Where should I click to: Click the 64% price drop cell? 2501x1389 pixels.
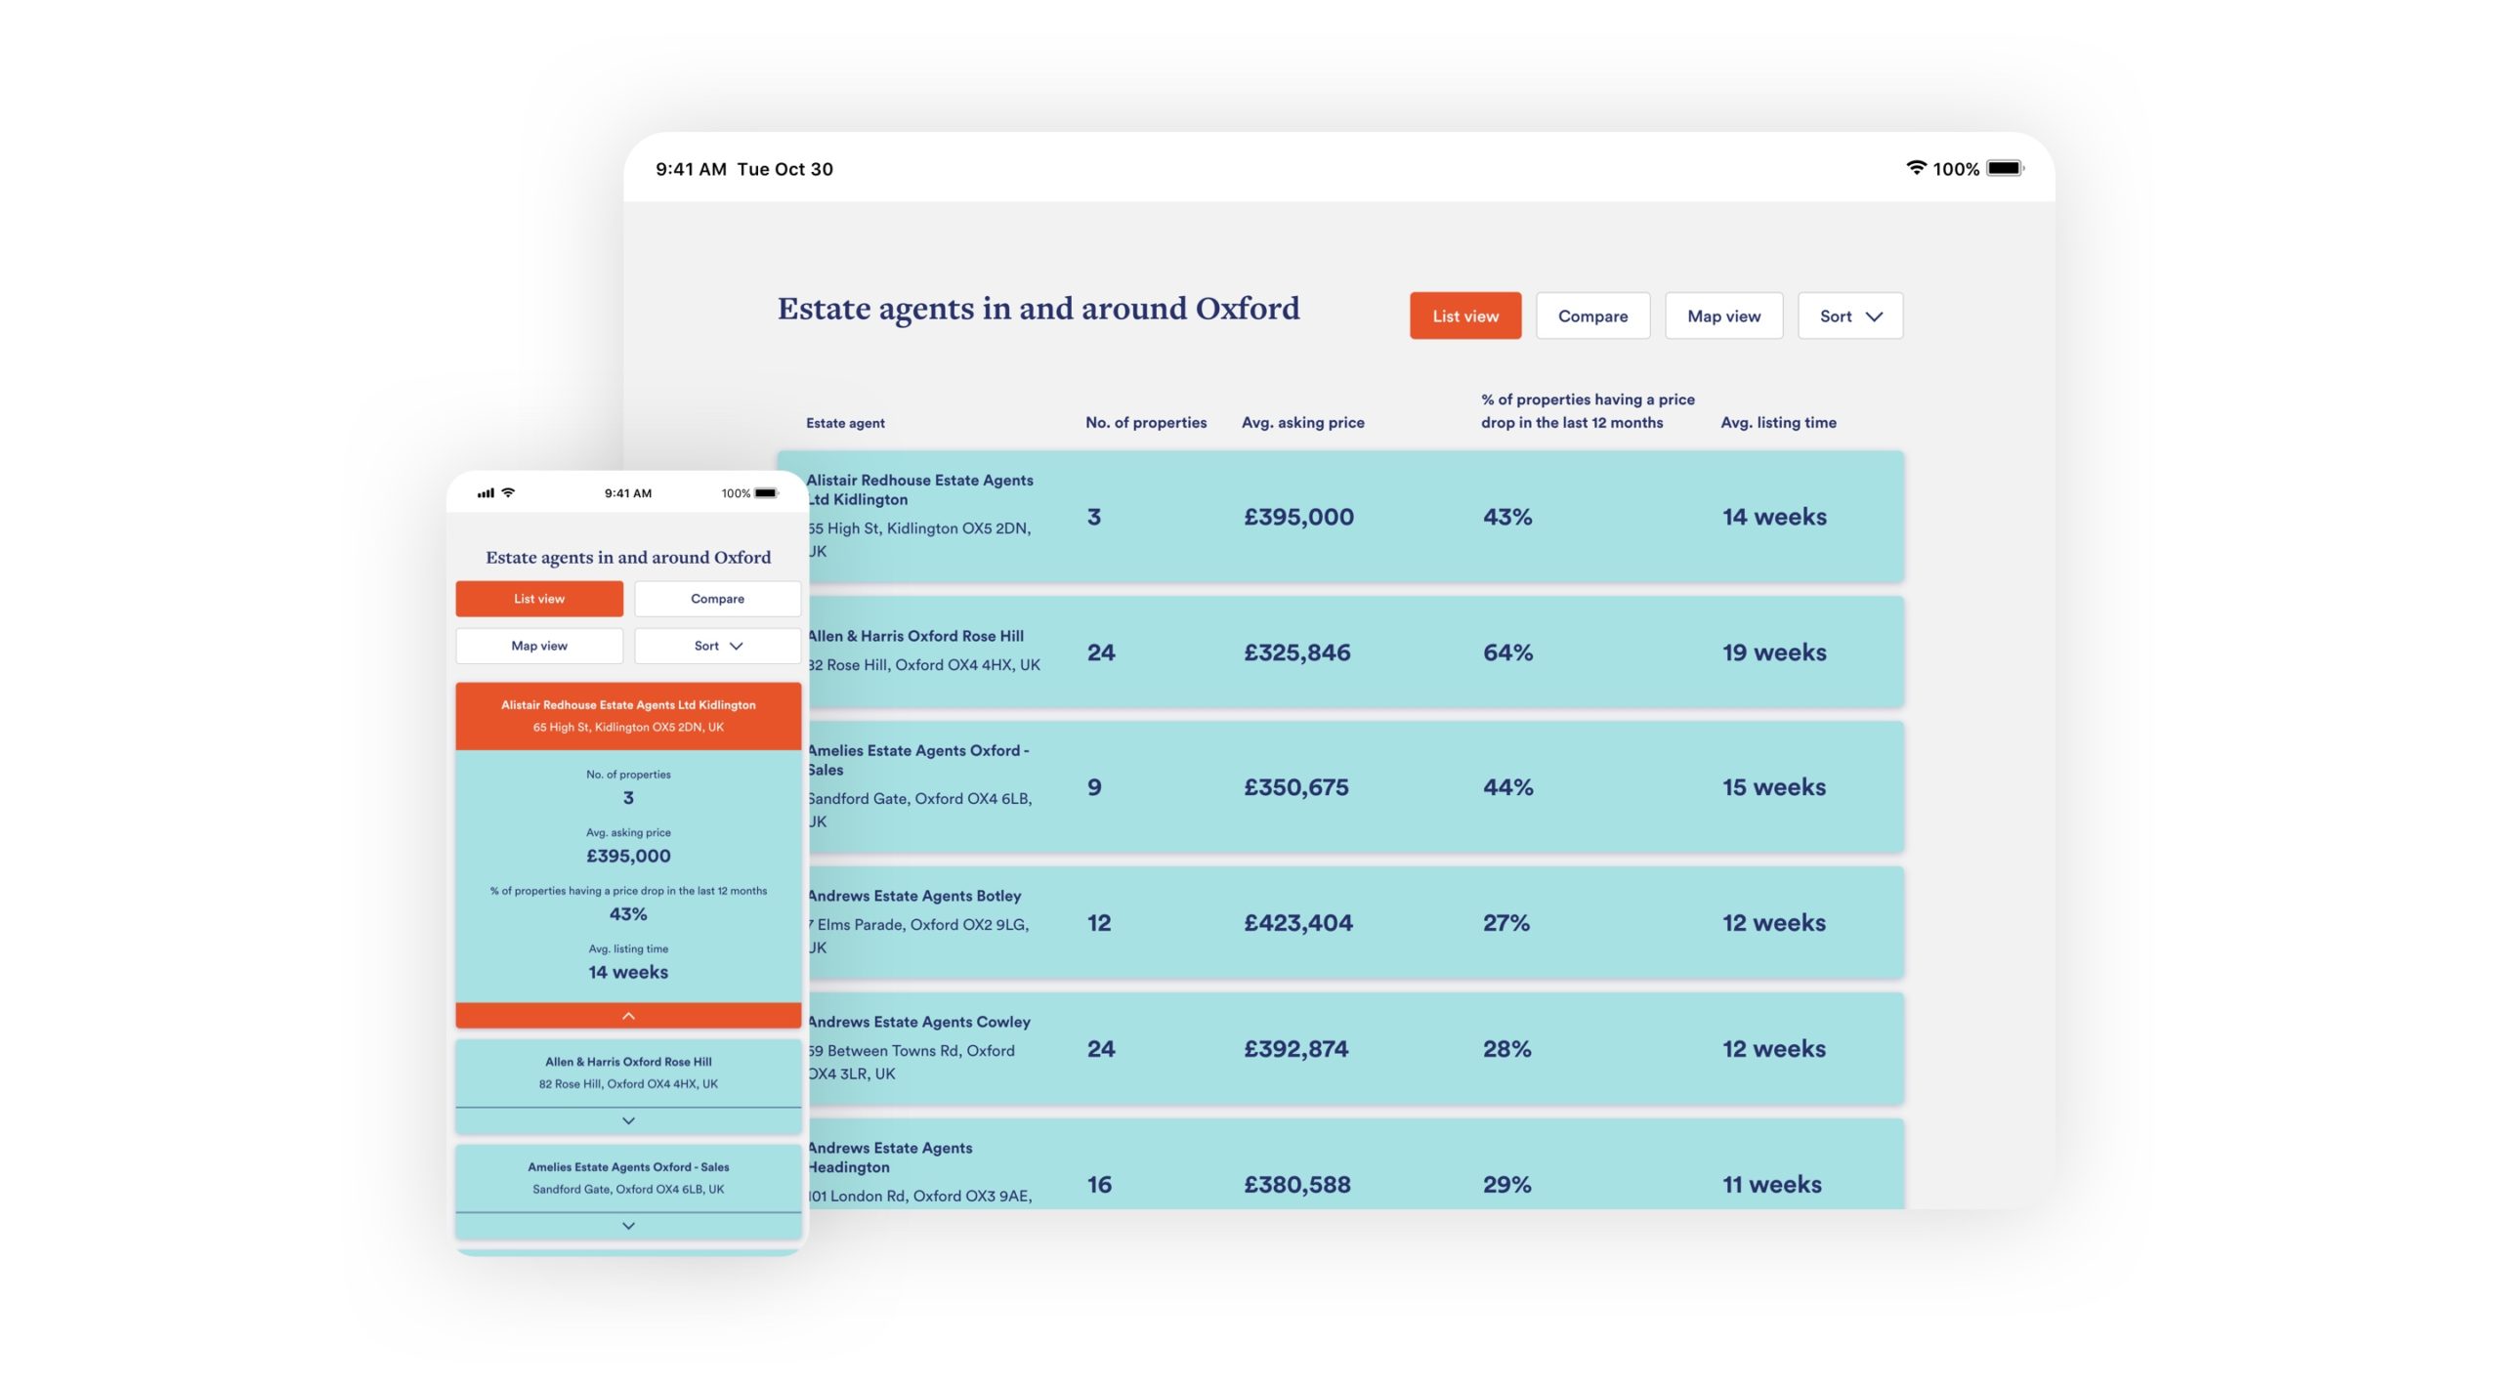(x=1507, y=652)
